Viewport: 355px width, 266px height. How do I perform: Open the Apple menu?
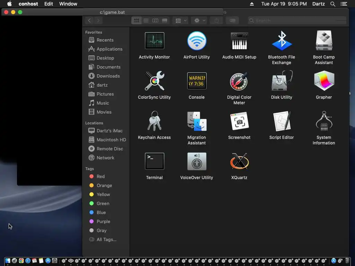(9, 4)
